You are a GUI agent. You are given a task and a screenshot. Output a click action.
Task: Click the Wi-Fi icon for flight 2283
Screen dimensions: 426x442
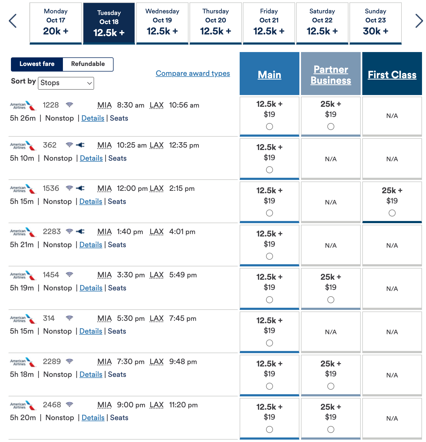(70, 231)
